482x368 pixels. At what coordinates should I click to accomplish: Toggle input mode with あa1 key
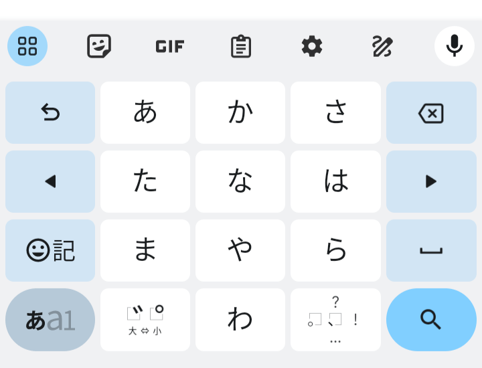click(50, 320)
